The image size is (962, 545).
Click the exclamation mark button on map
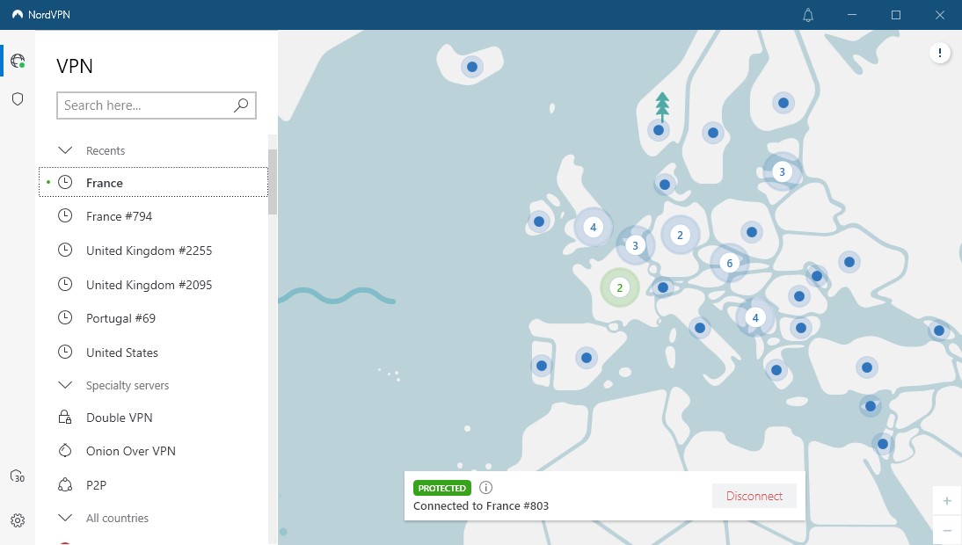939,53
